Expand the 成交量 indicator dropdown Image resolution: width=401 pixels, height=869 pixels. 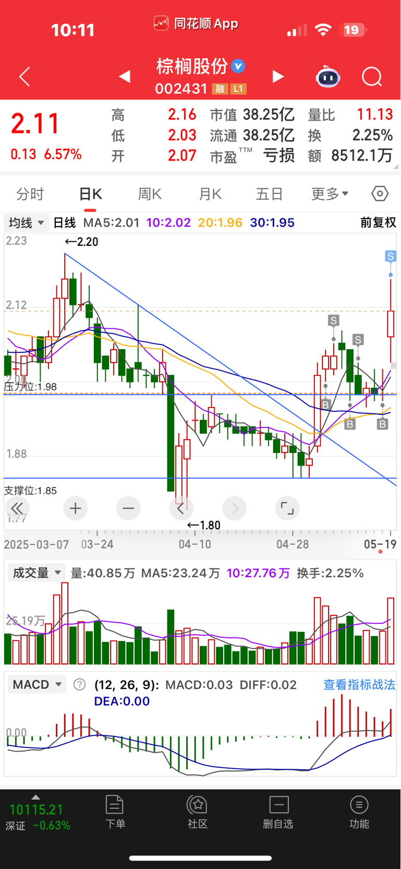pos(35,573)
